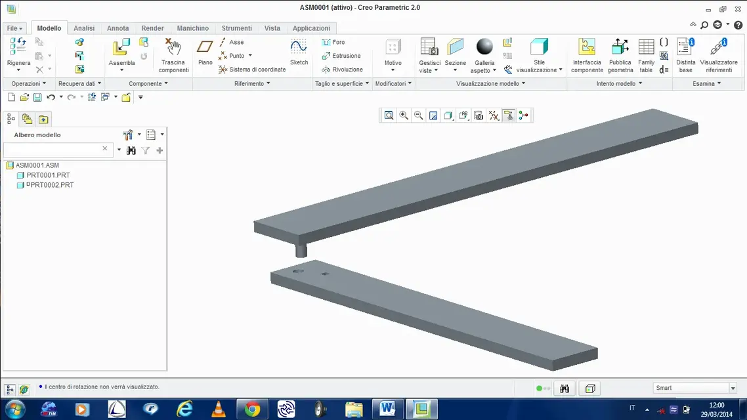Expand Stile visualizzazione dropdown
This screenshot has height=420, width=747.
click(539, 70)
